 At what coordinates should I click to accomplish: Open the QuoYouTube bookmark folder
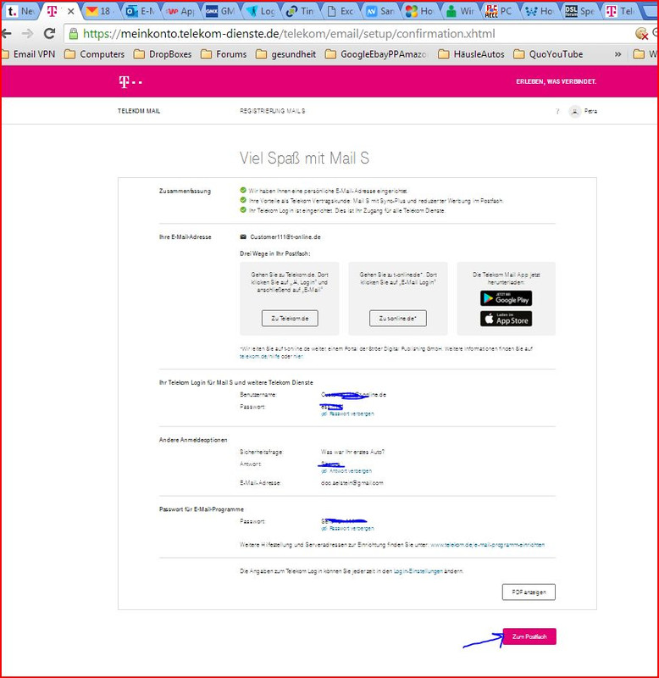pos(548,54)
